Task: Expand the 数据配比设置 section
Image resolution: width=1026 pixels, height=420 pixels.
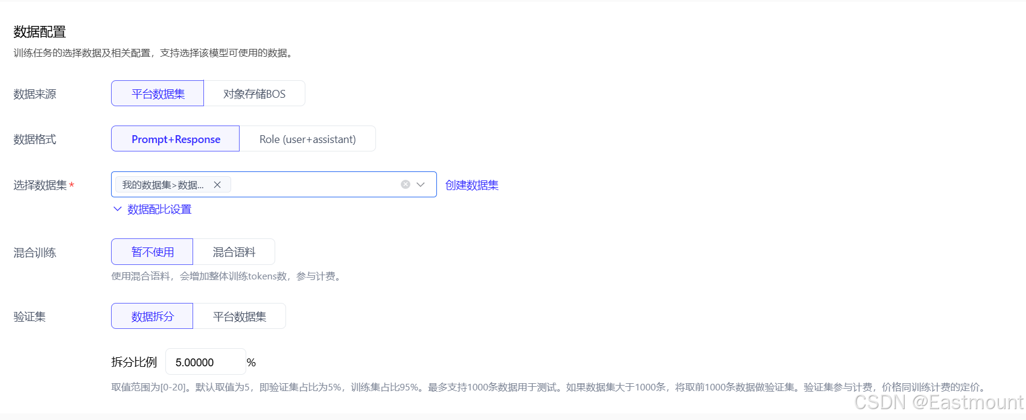Action: pyautogui.click(x=153, y=209)
